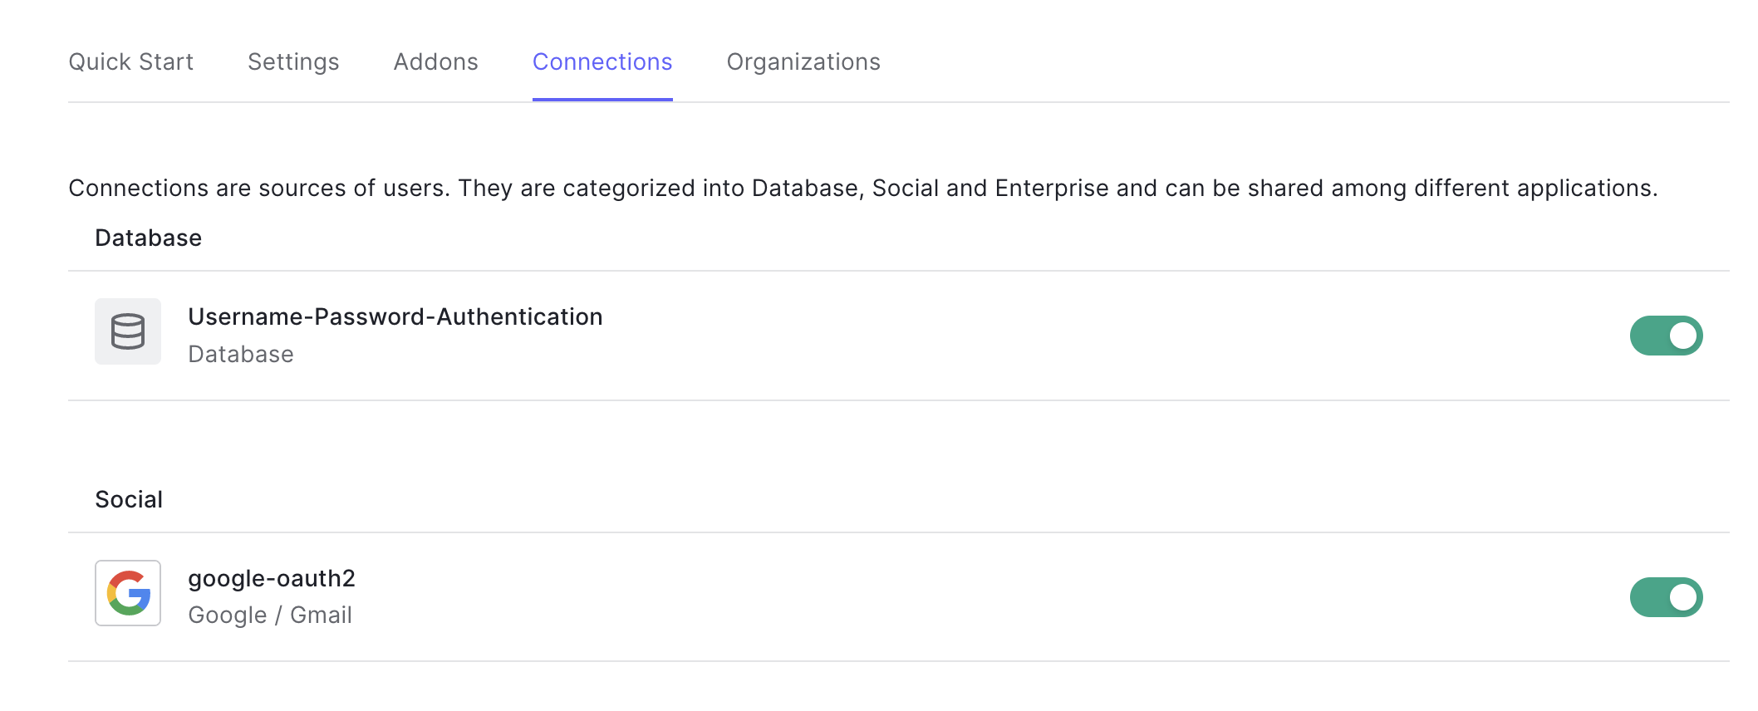Click the word applications ending the description
The width and height of the screenshot is (1758, 711).
pyautogui.click(x=1586, y=189)
